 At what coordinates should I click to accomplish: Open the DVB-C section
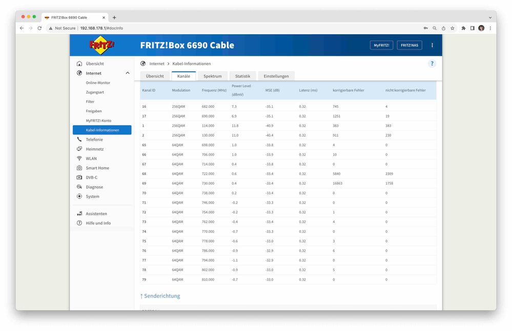[x=92, y=177]
